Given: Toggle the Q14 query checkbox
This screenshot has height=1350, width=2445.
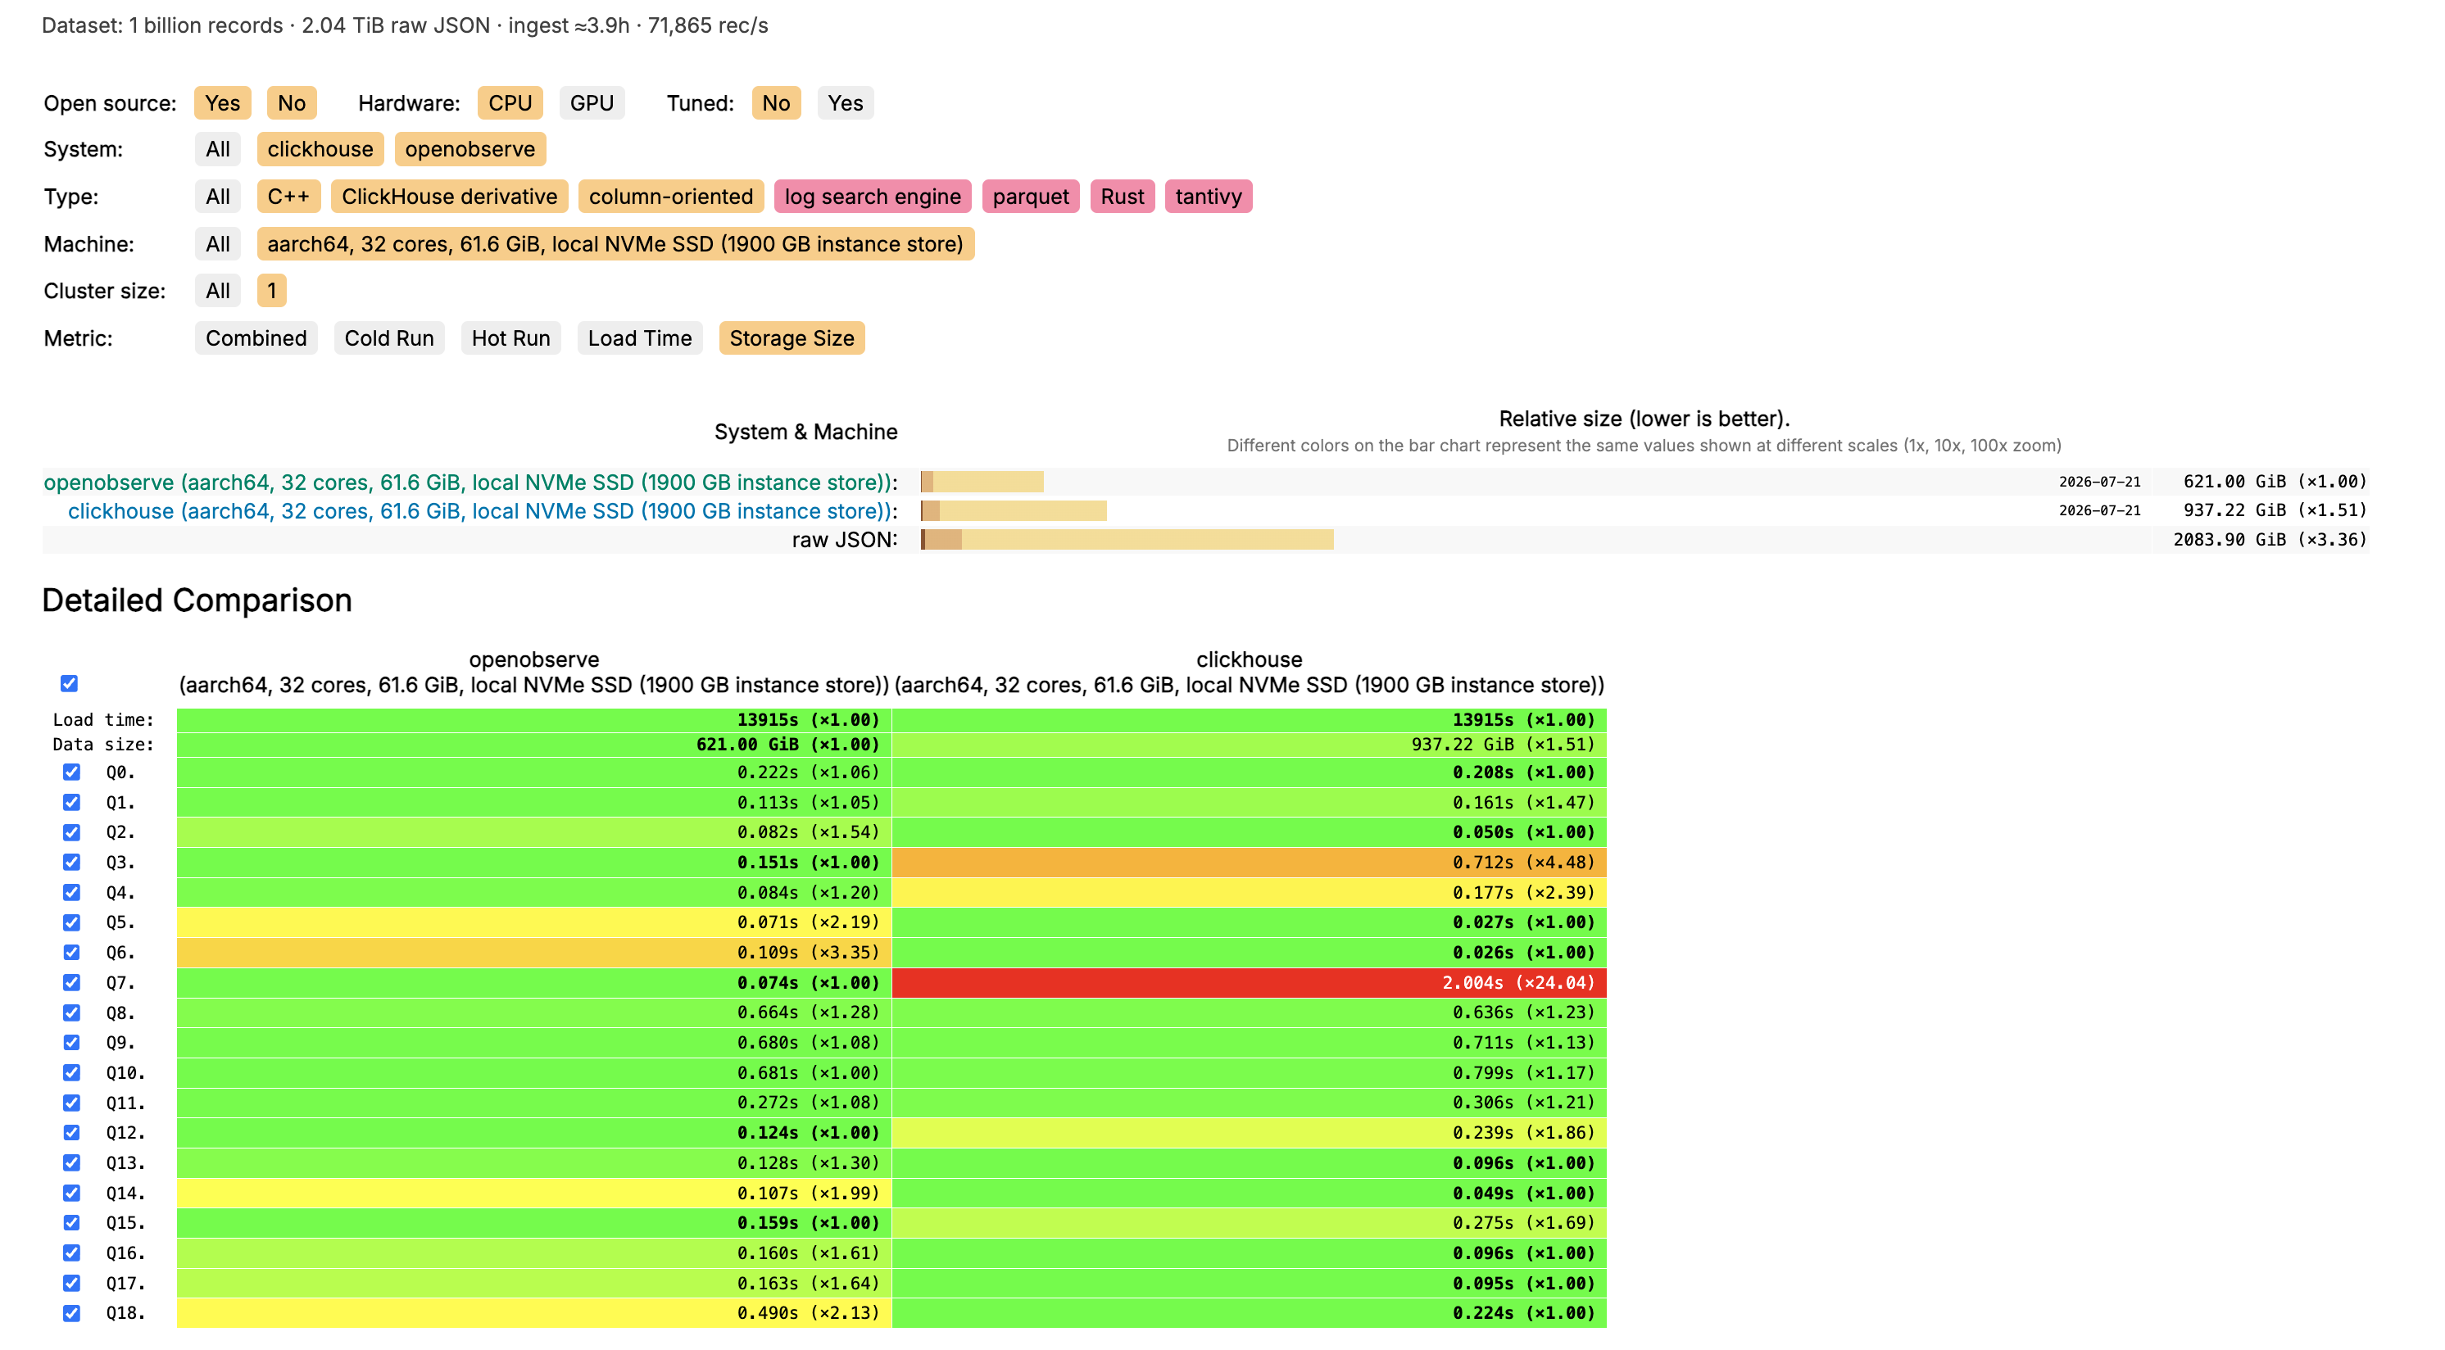Looking at the screenshot, I should (71, 1194).
